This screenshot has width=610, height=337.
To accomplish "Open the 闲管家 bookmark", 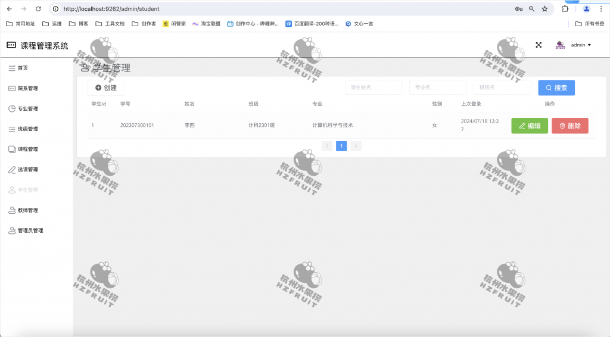I will (x=175, y=24).
